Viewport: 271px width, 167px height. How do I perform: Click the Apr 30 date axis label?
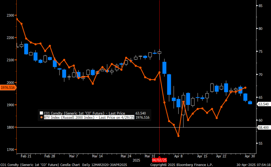[250, 156]
